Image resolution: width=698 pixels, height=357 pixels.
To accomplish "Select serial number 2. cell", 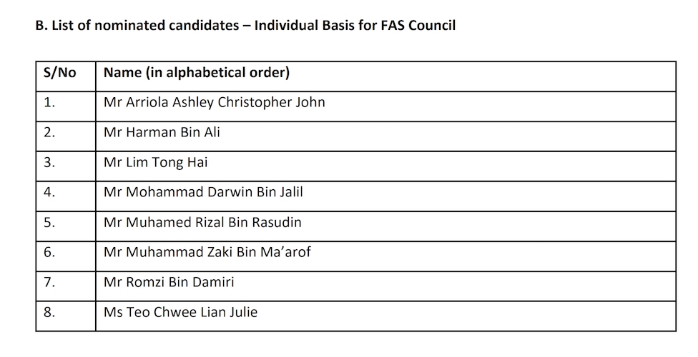I will [49, 133].
